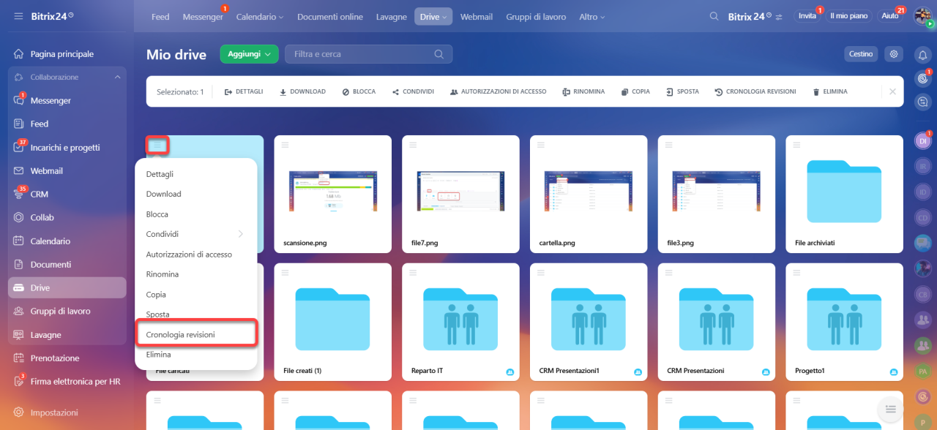This screenshot has width=937, height=430.
Task: Click the Invita button
Action: (x=807, y=16)
